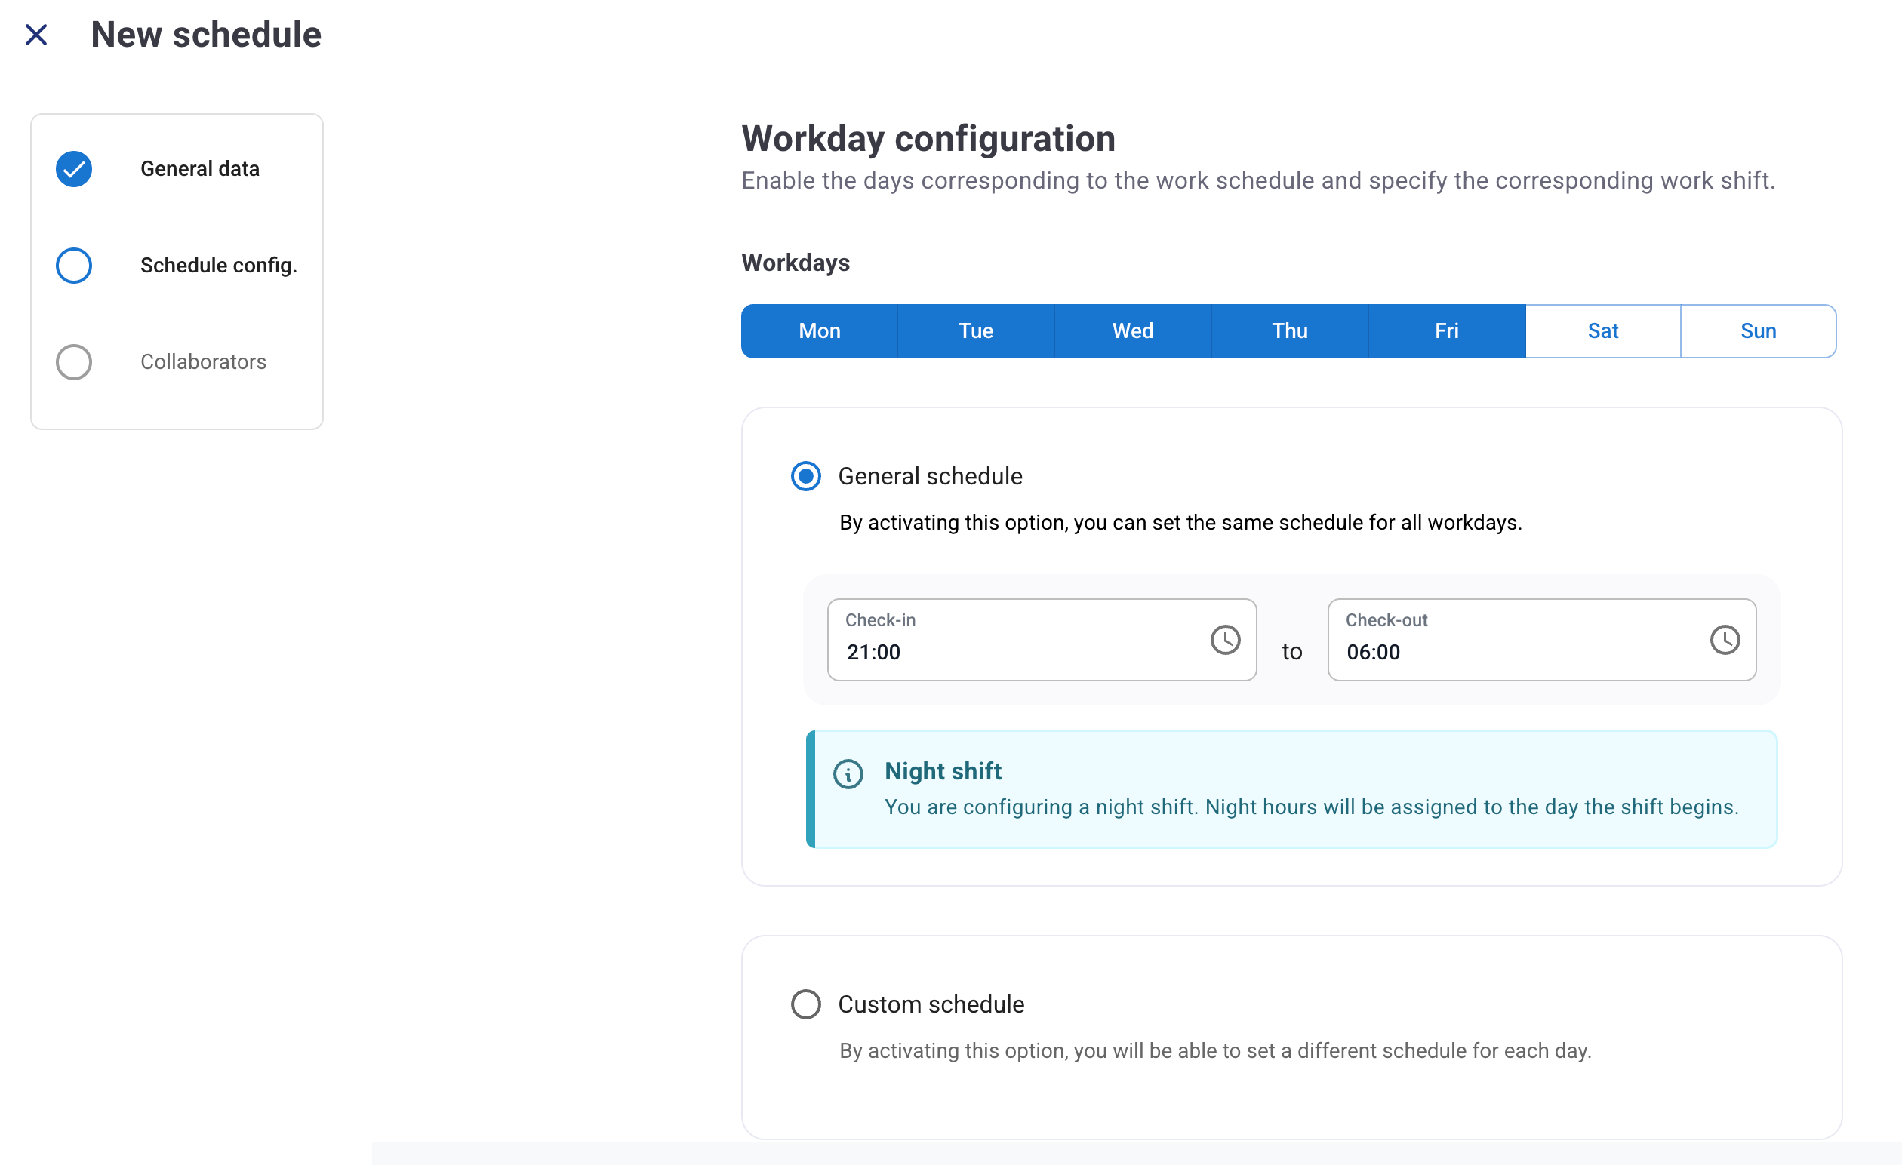Open the Check-out clock picker
The image size is (1902, 1165).
click(1724, 640)
